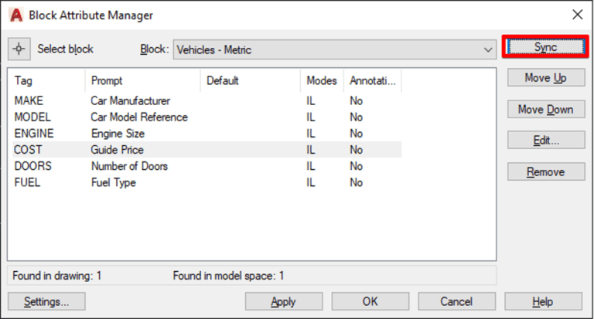Open the Settings dialog
Viewport: 594px width, 319px height.
46,301
